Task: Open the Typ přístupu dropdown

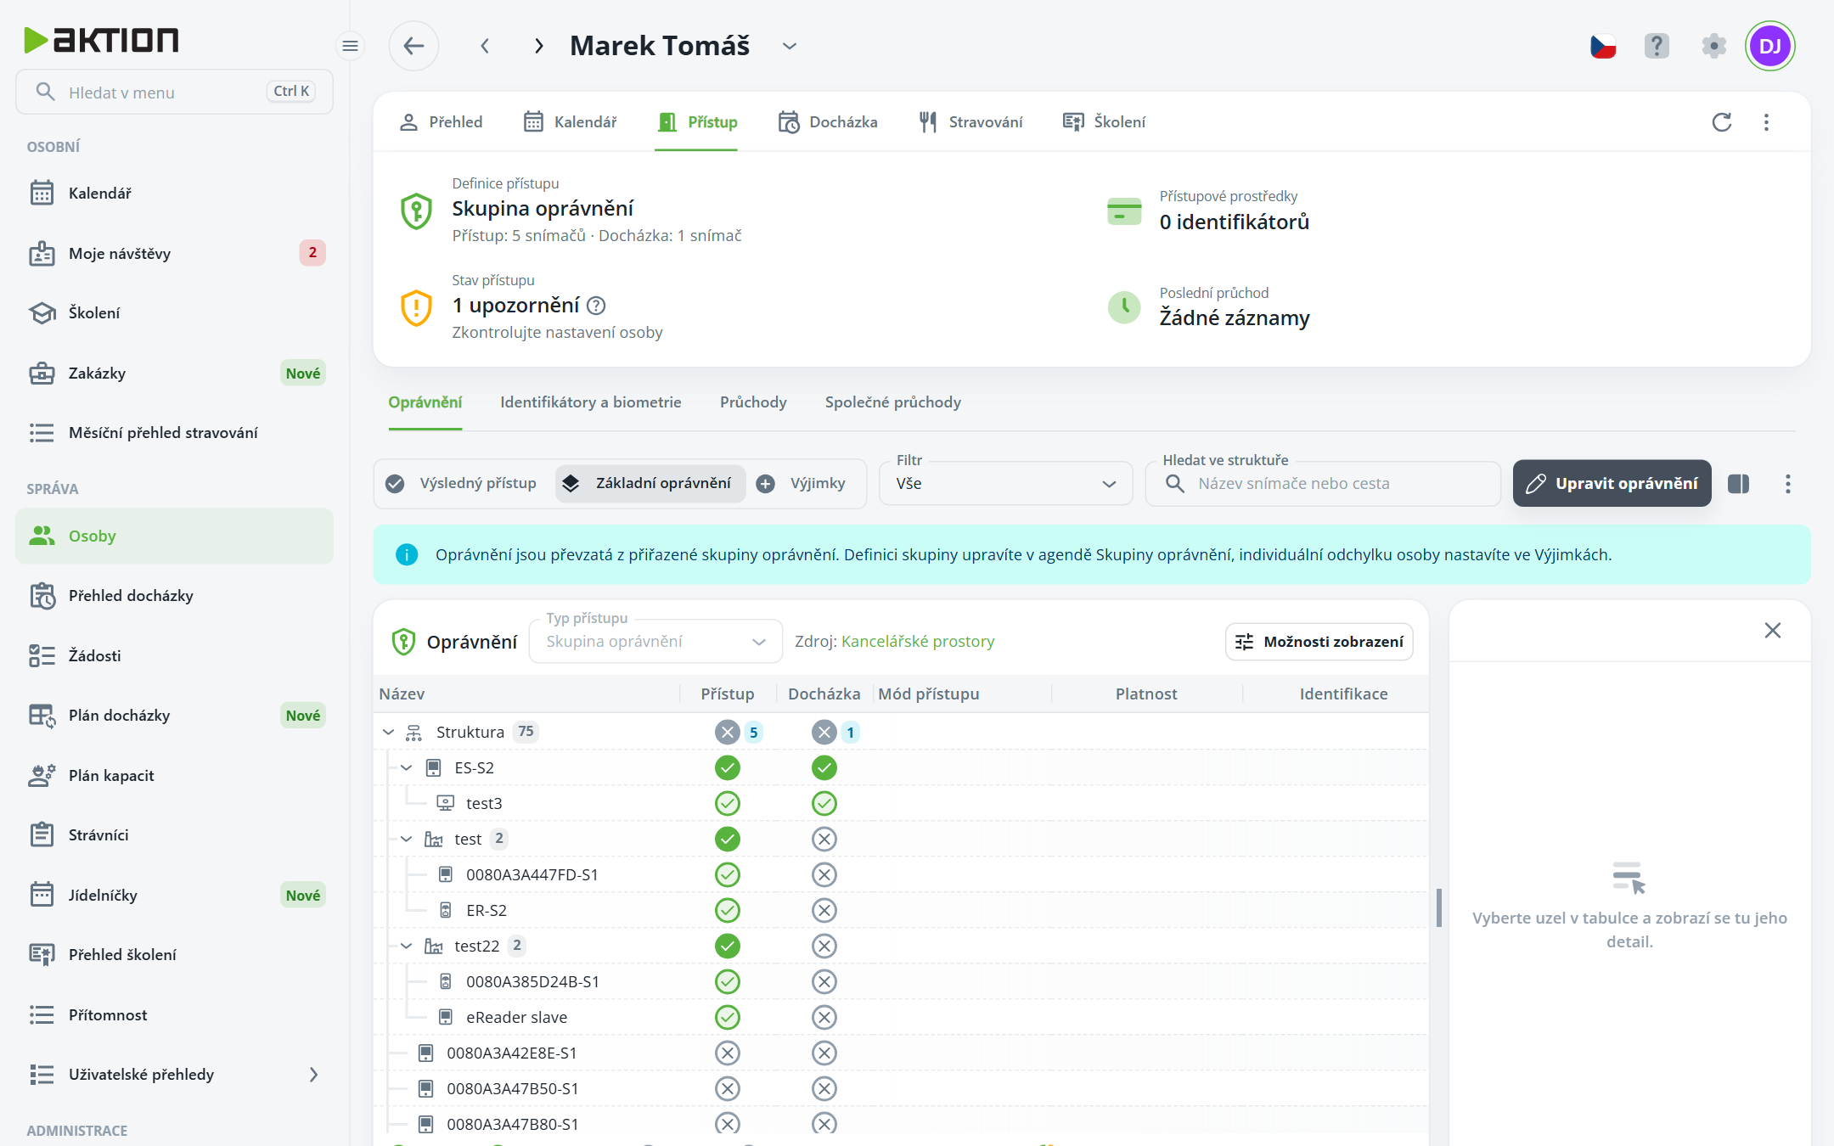Action: [x=655, y=642]
